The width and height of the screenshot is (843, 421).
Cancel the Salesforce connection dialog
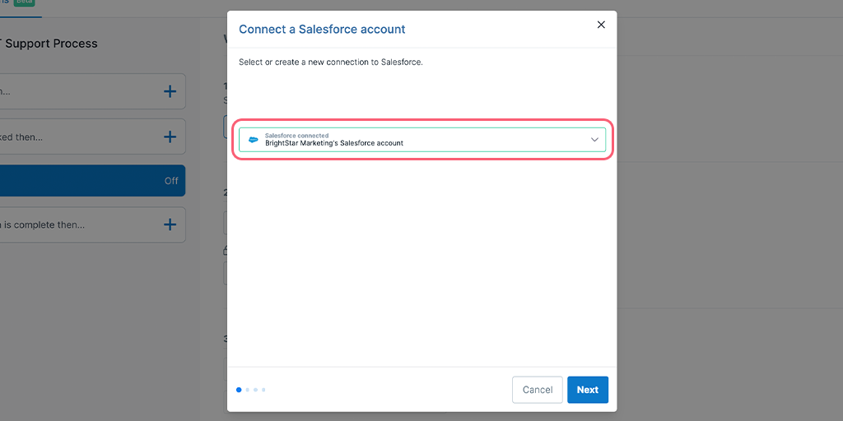tap(538, 390)
